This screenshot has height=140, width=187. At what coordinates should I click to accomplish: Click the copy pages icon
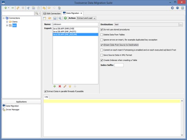(x=34, y=8)
